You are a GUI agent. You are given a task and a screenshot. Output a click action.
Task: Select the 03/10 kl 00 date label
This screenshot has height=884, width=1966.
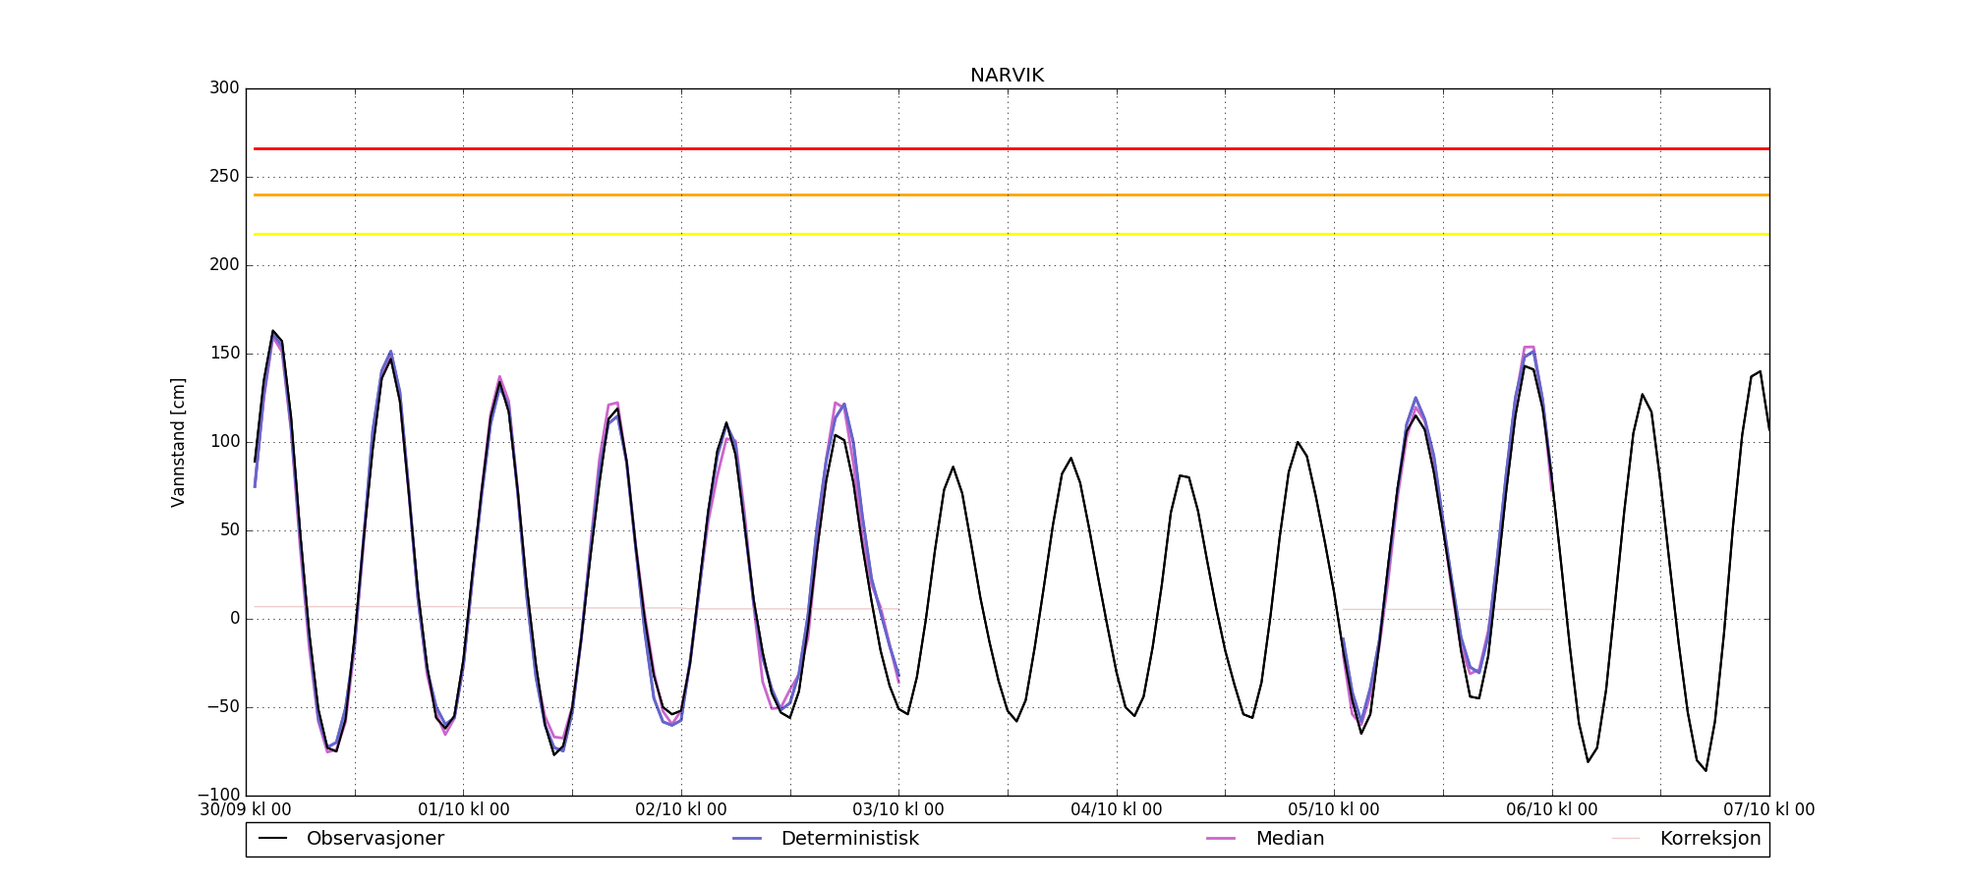tap(898, 810)
